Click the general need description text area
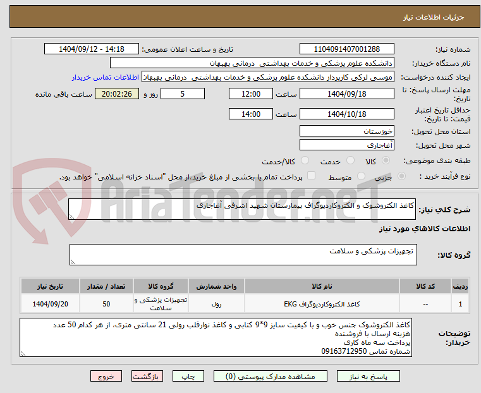Viewport: 481px width, 393px height. [241, 209]
